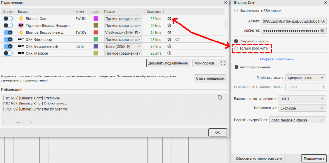Uncheck Сохранять пароль checkbox
Viewport: 329px width, 163px height.
(236, 41)
